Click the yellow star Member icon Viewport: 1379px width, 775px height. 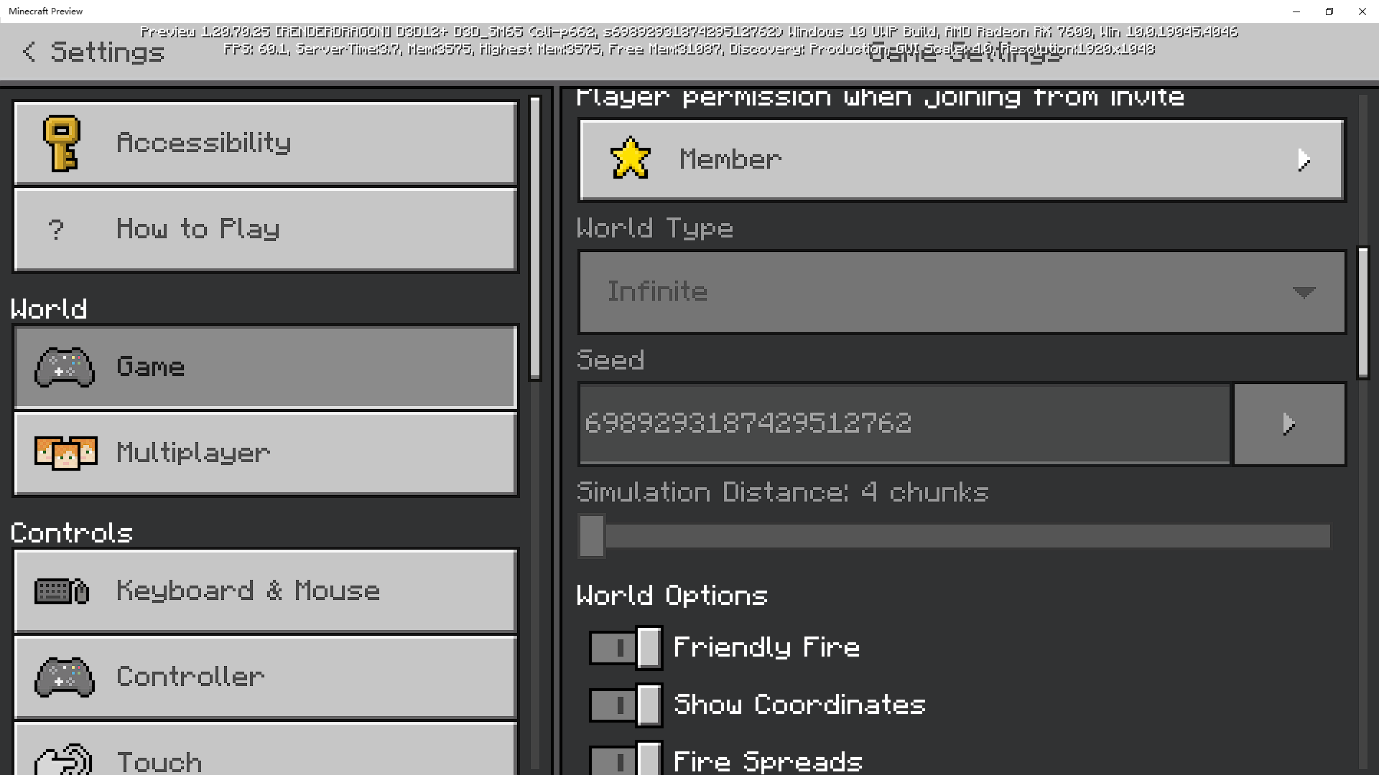click(x=630, y=159)
